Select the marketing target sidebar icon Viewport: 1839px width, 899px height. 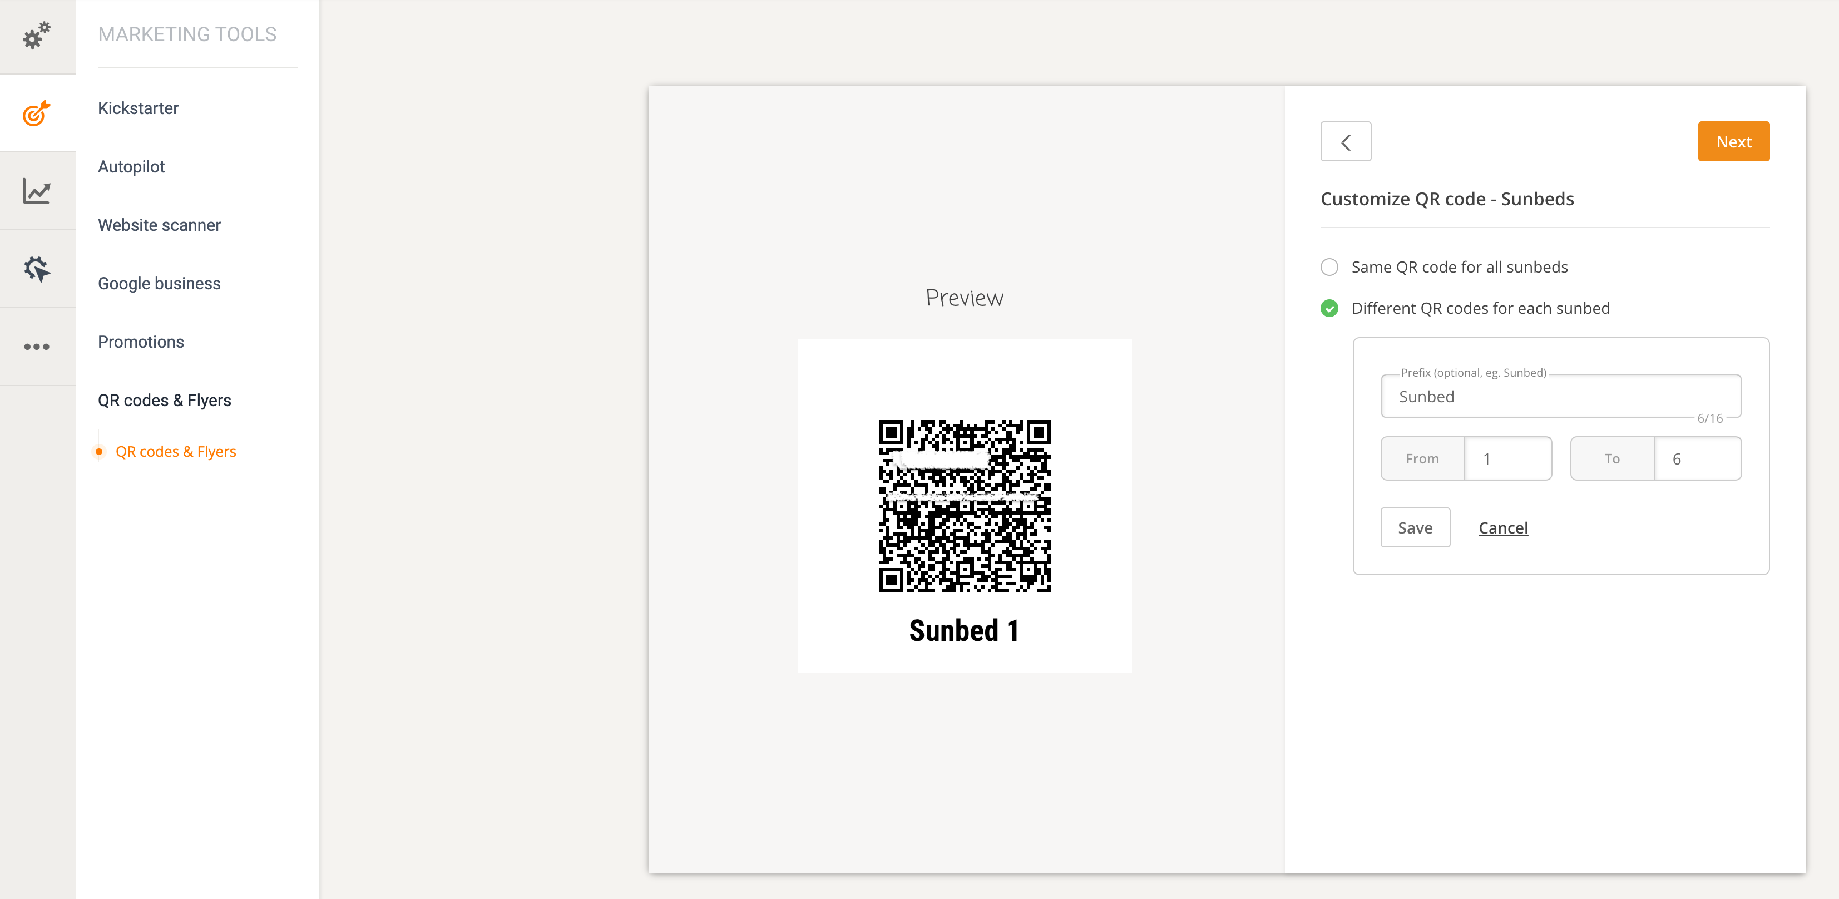36,113
